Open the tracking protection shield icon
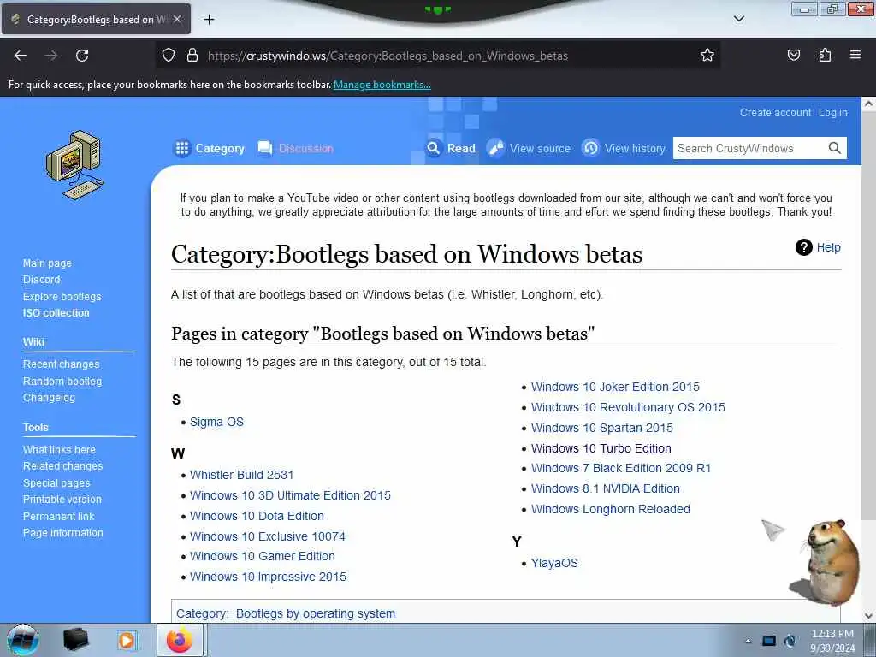 (x=169, y=56)
